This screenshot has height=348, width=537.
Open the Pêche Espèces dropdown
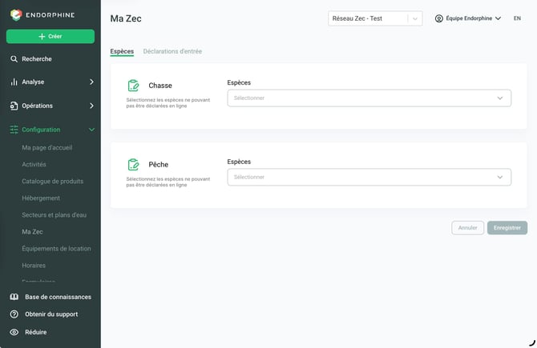coord(369,177)
